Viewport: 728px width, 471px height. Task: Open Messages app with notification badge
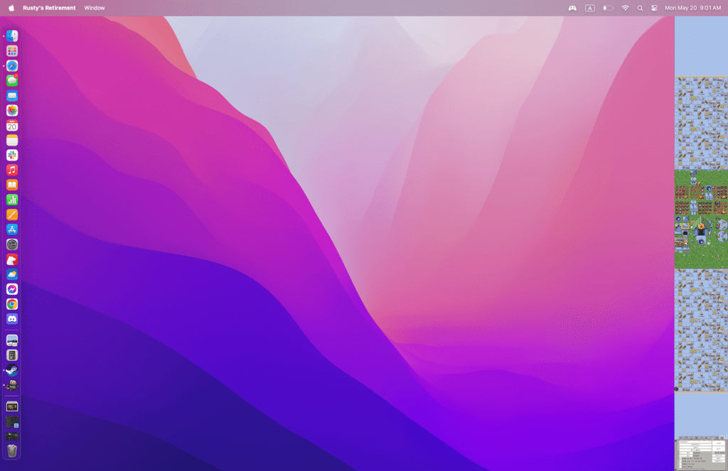(12, 81)
